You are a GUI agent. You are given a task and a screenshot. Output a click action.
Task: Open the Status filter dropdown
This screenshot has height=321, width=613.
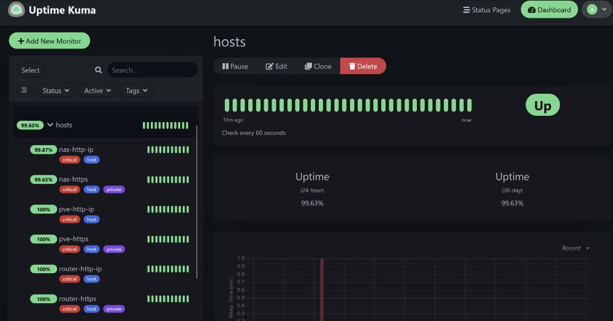56,91
